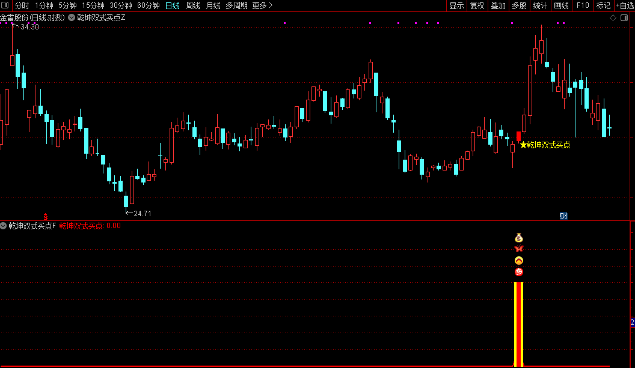The height and width of the screenshot is (368, 635).
Task: Click the blue 2 marker on right edge
Action: point(633,322)
